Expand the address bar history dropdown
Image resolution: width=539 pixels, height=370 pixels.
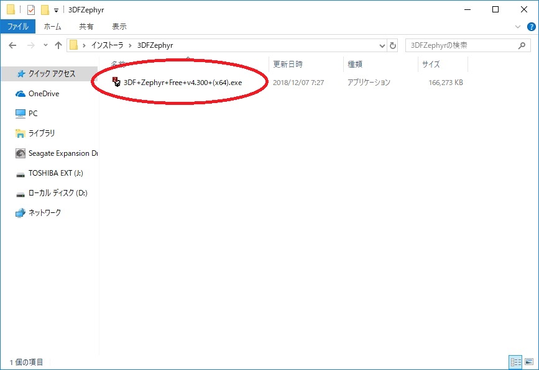(x=382, y=46)
